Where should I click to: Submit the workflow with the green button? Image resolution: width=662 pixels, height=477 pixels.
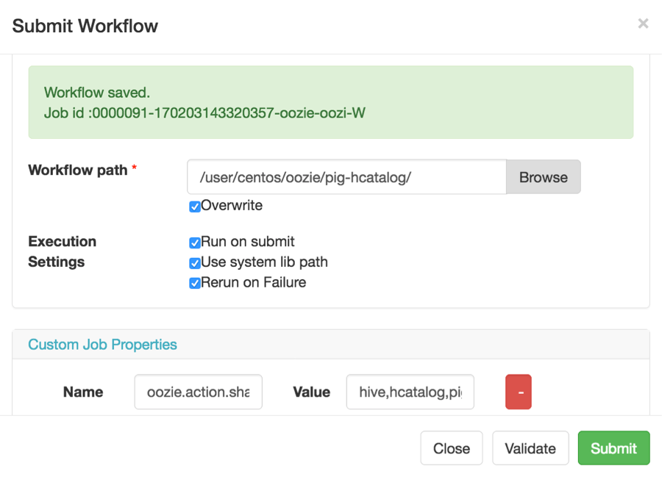(x=613, y=448)
